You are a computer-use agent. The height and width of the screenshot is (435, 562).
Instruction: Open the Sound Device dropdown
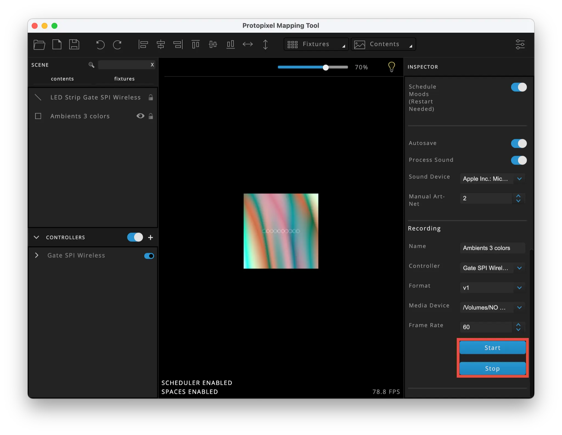(x=492, y=179)
